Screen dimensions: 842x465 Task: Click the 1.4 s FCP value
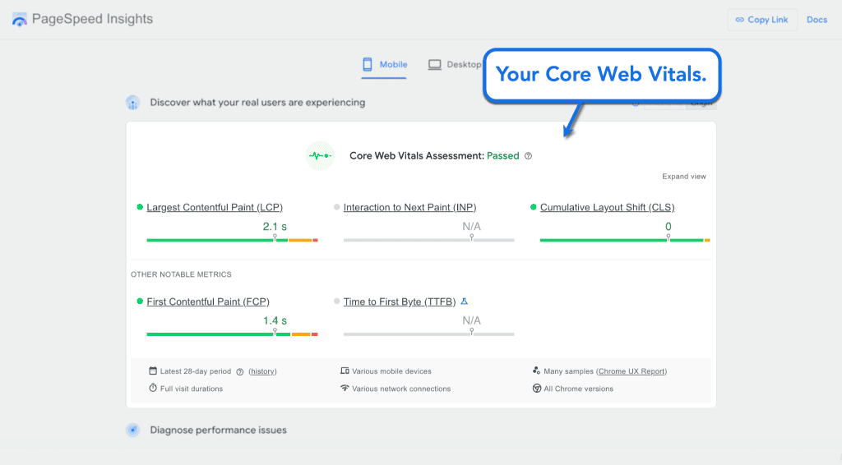pos(275,320)
